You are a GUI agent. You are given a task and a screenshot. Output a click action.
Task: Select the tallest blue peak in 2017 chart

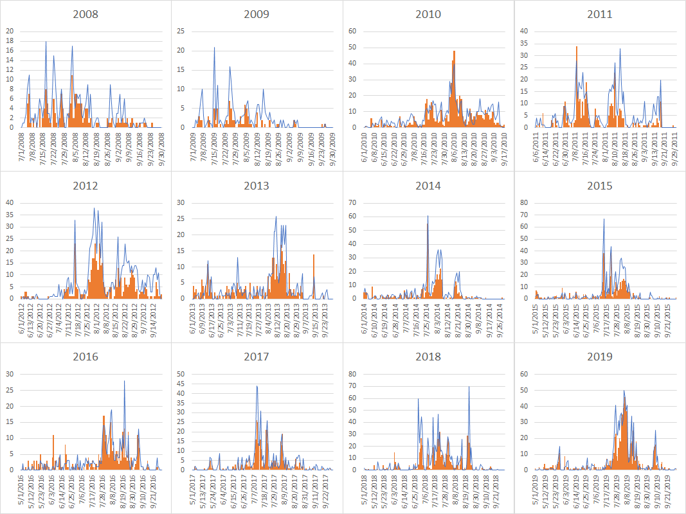[x=257, y=387]
